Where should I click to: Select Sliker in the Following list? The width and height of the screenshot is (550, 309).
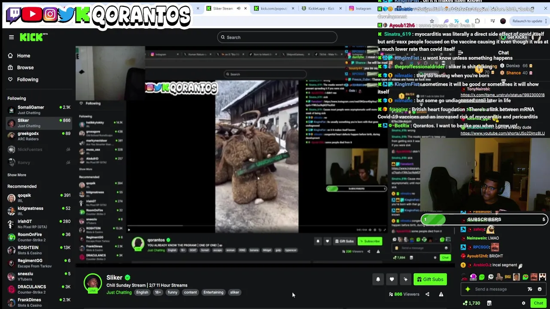39,123
